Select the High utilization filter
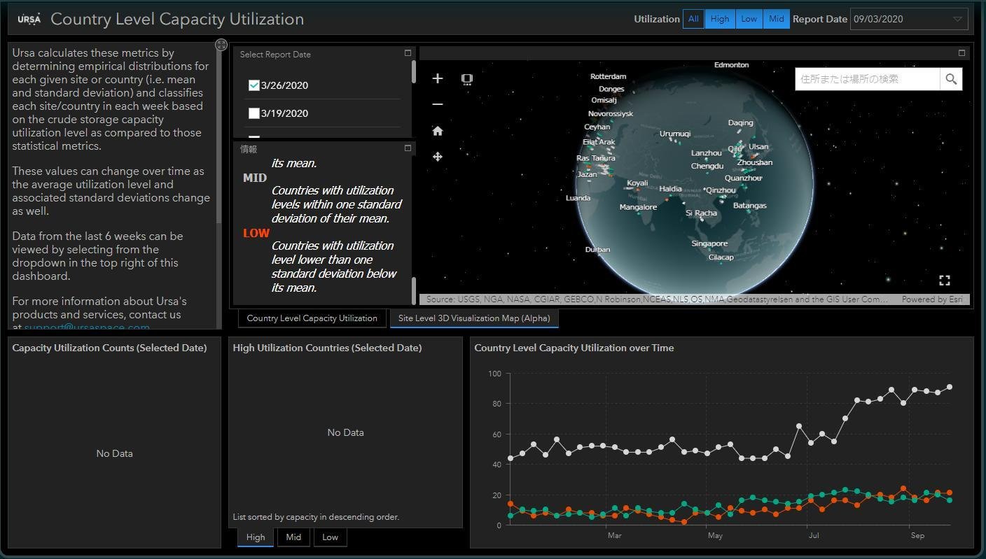The height and width of the screenshot is (559, 986). [720, 19]
